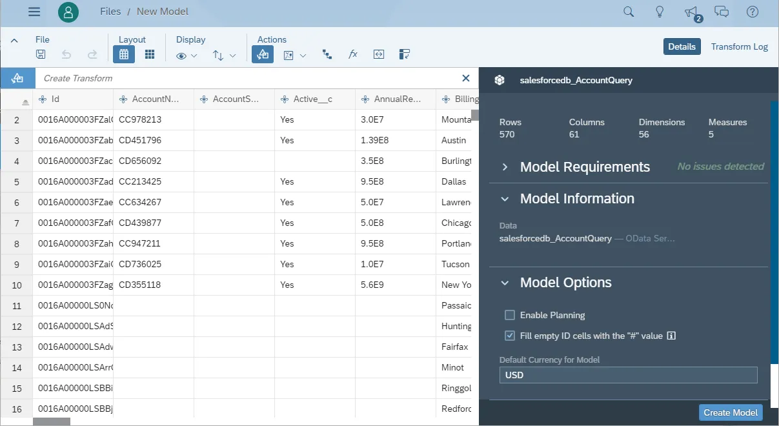Open the main navigation hamburger menu
The height and width of the screenshot is (426, 779).
(34, 11)
